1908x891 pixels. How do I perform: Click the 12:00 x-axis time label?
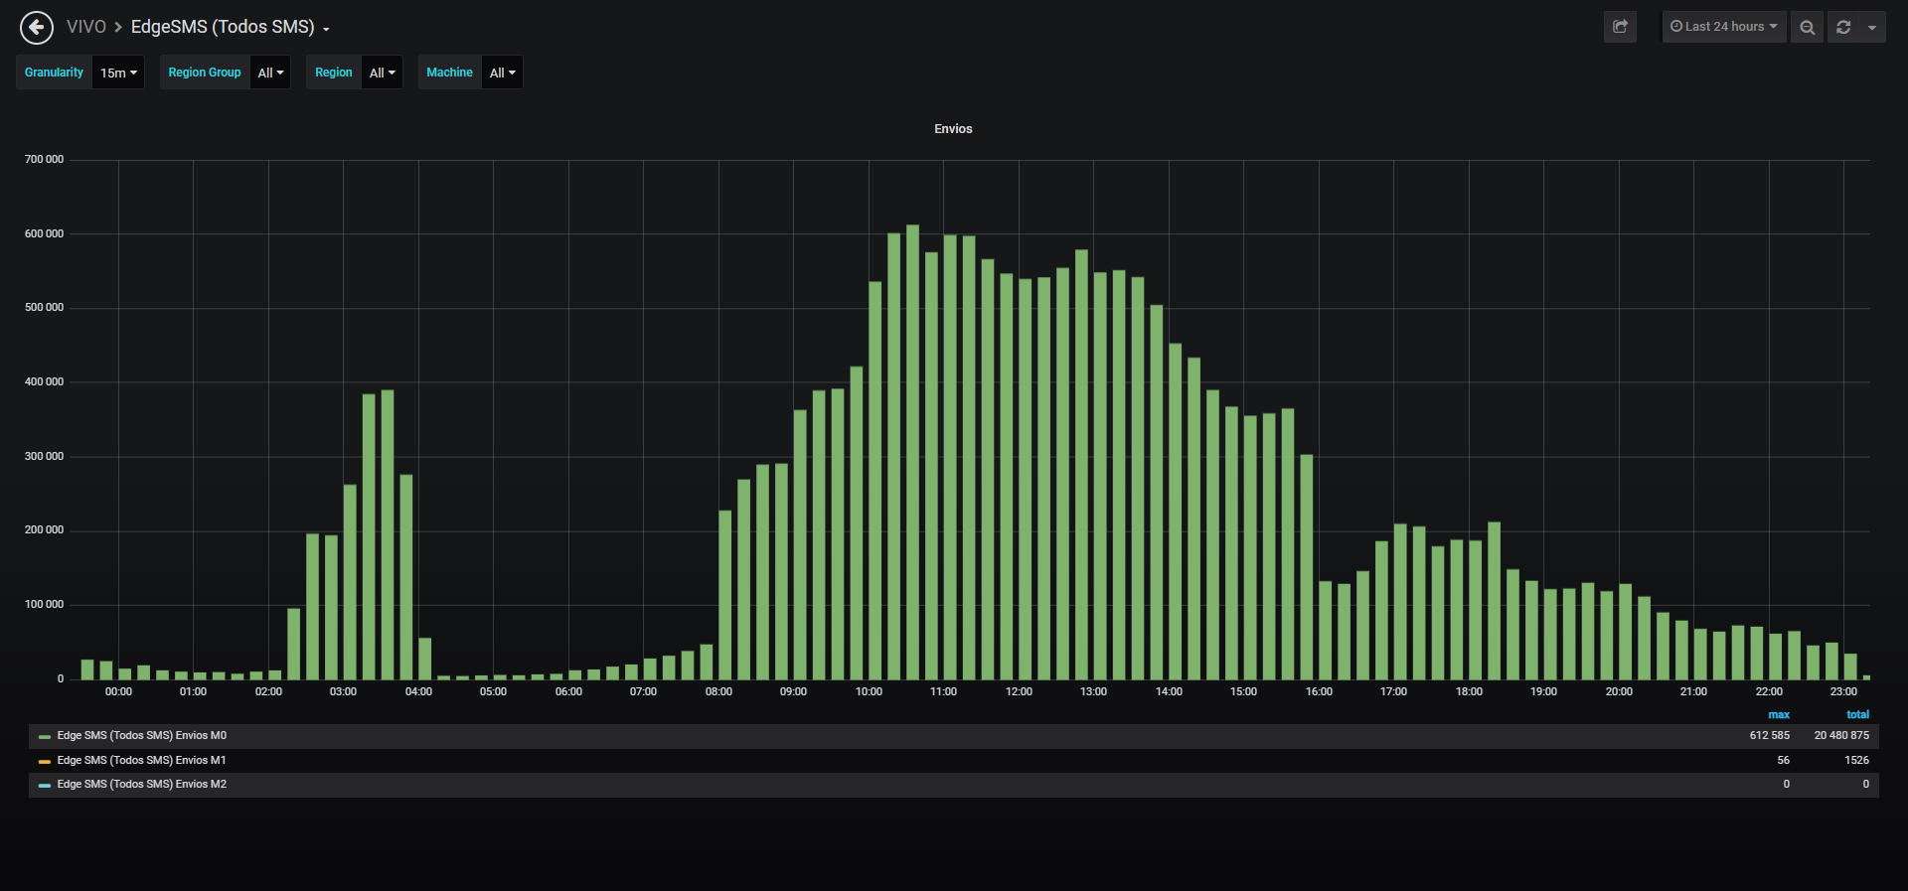pos(1019,692)
